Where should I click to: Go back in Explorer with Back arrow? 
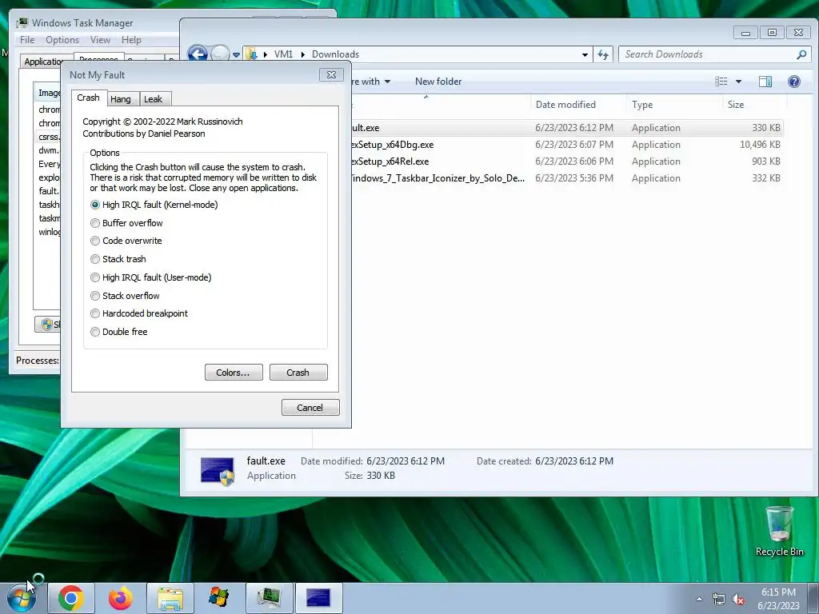(198, 54)
